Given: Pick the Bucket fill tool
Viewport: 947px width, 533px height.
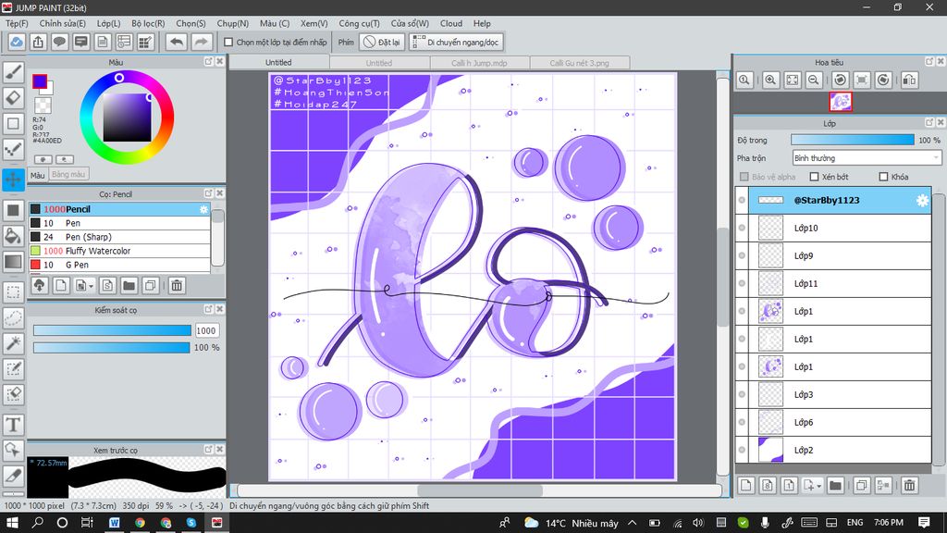Looking at the screenshot, I should pos(13,236).
